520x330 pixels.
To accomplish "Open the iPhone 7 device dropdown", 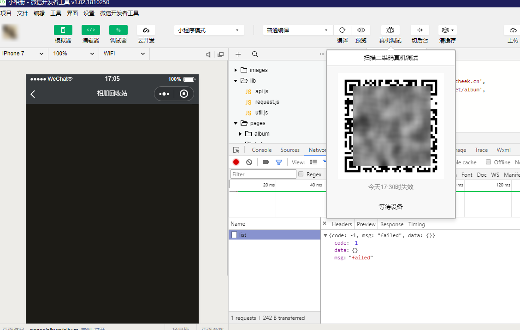I will coord(23,54).
